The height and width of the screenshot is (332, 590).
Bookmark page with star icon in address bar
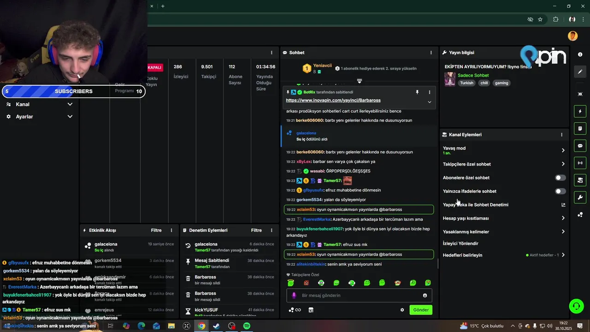click(x=540, y=19)
